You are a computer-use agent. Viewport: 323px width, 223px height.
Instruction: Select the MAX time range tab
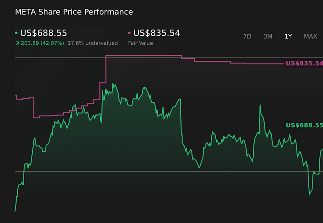click(310, 36)
